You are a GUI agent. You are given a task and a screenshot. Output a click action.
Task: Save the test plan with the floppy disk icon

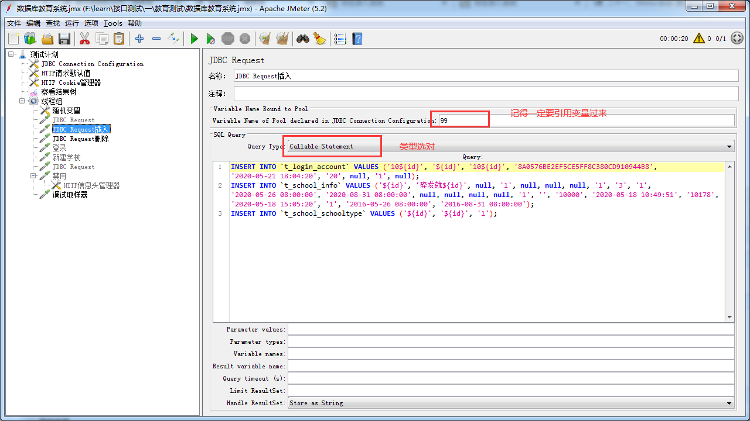[64, 39]
